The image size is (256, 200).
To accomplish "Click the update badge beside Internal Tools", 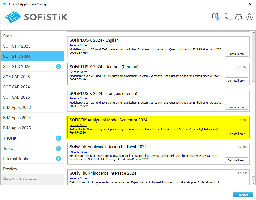I will click(59, 159).
